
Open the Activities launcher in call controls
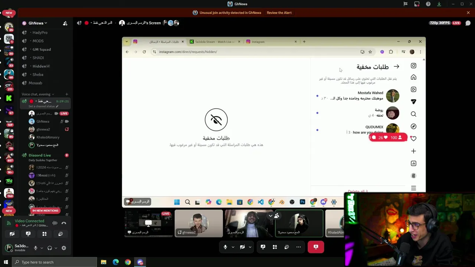(x=275, y=247)
